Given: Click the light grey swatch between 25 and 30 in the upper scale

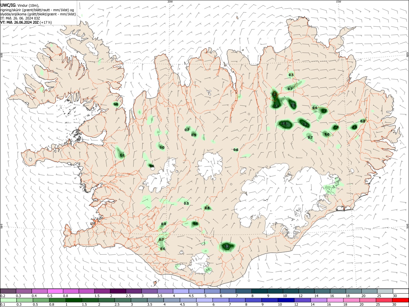Looking at the screenshot, I should tap(385, 291).
